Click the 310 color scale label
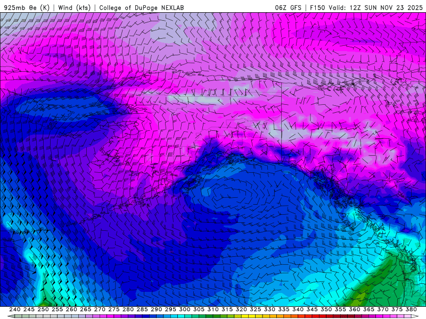Image resolution: width=426 pixels, height=319 pixels. point(212,309)
